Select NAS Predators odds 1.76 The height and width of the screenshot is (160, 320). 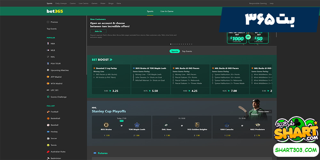[257, 135]
